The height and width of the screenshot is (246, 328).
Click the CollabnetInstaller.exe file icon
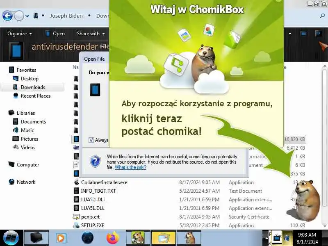76,182
